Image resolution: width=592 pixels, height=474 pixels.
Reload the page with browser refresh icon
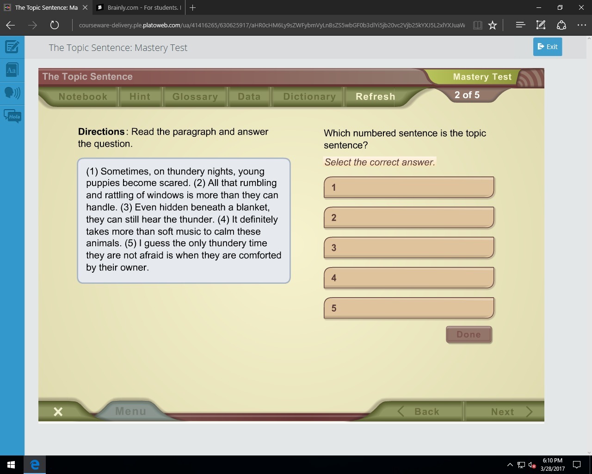click(54, 25)
